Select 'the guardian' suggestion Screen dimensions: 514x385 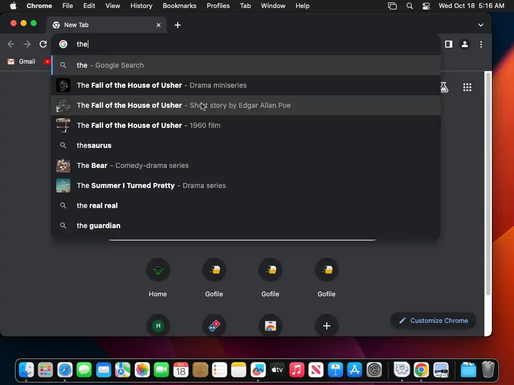coord(246,226)
